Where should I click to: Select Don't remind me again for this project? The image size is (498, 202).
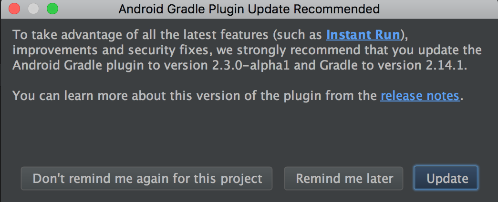click(147, 178)
